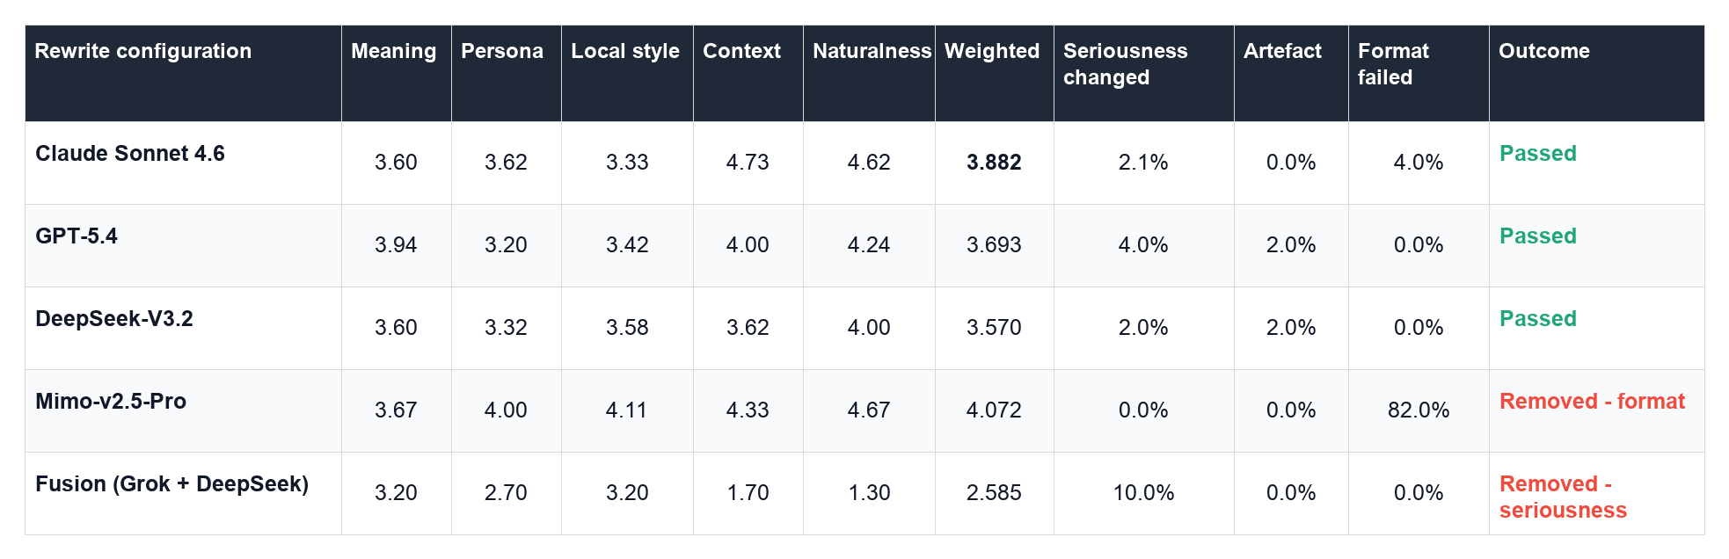Select the Meaning column header

[394, 51]
